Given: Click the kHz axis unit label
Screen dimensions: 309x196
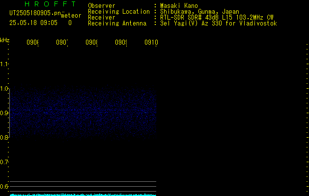Looking at the screenshot, I should 4,40.
